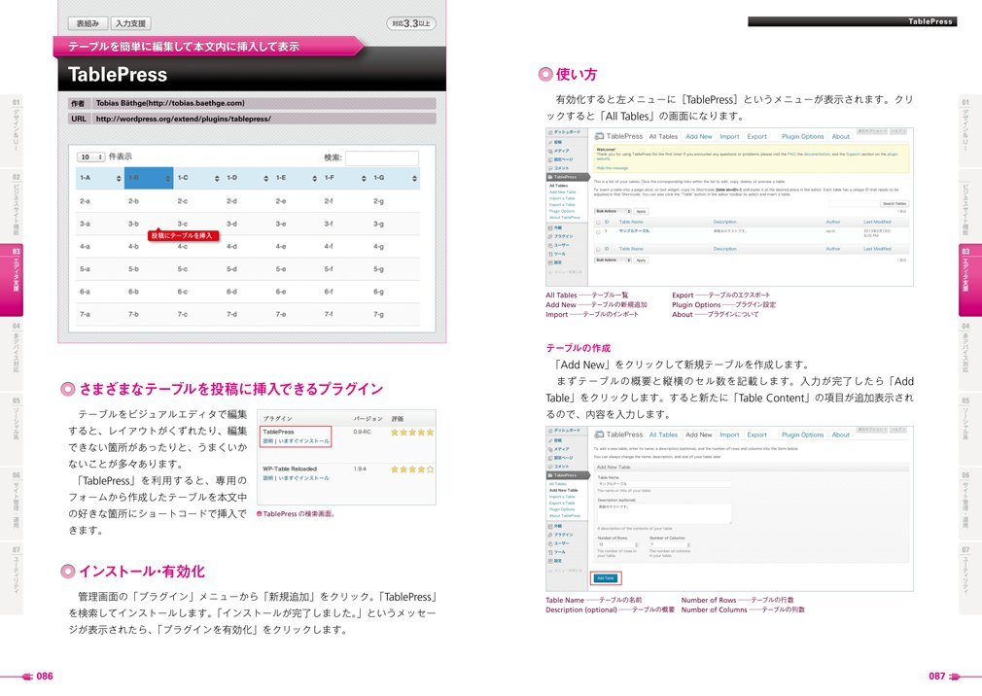The width and height of the screenshot is (982, 696).
Task: Click いますぐインストール link under WP-Table Reloaded
Action: point(303,478)
